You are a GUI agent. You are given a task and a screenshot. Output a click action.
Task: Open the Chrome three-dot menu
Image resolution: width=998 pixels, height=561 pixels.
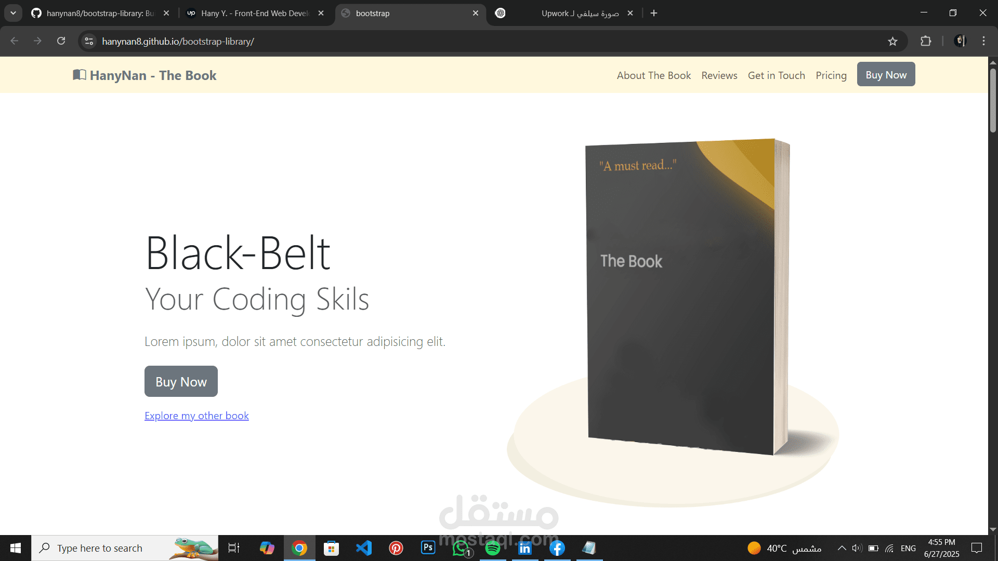click(x=983, y=41)
